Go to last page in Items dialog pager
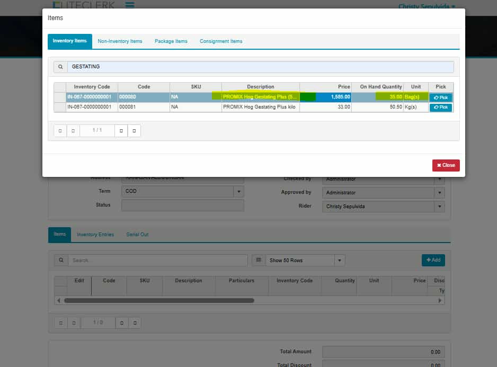Viewport: 497px width, 367px height. pyautogui.click(x=135, y=130)
